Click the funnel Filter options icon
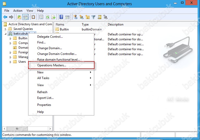200x140 pixels. click(x=93, y=17)
